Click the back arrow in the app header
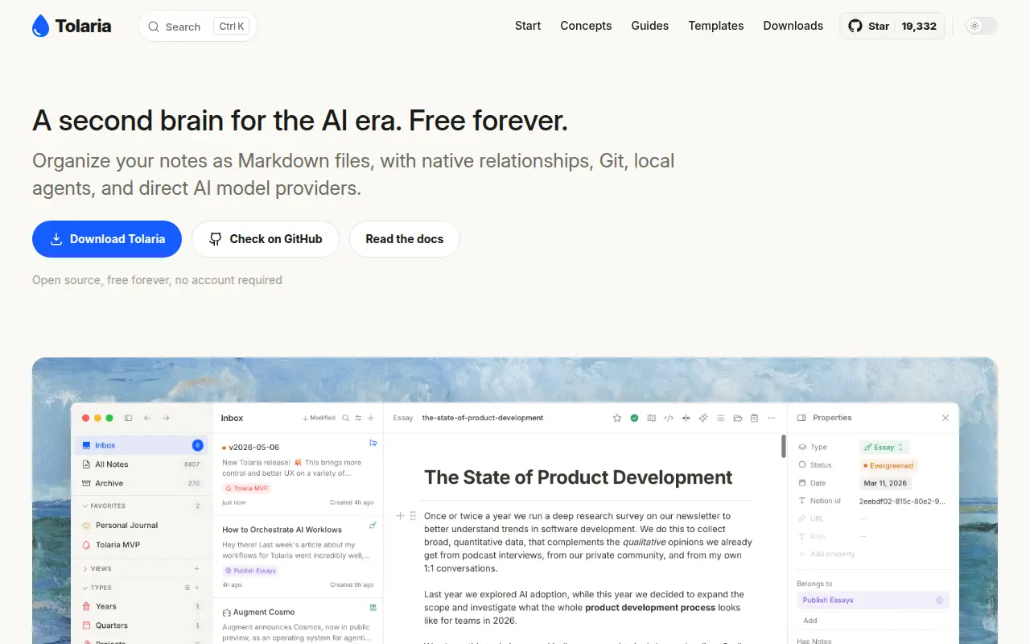Image resolution: width=1030 pixels, height=644 pixels. [147, 418]
